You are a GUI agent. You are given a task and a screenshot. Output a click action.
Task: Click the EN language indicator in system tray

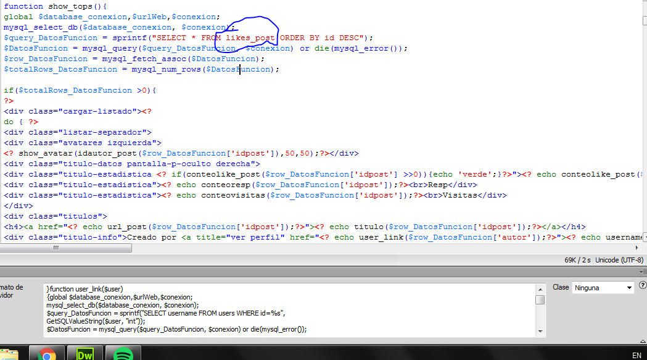[x=637, y=355]
